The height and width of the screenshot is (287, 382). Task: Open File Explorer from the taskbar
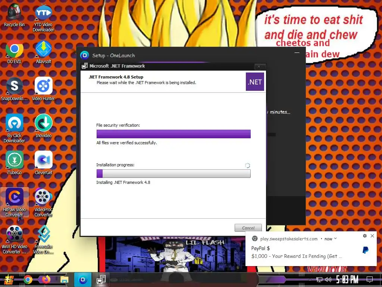[x=64, y=280]
